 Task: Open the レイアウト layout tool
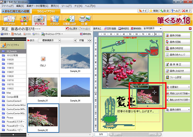(x=9, y=20)
